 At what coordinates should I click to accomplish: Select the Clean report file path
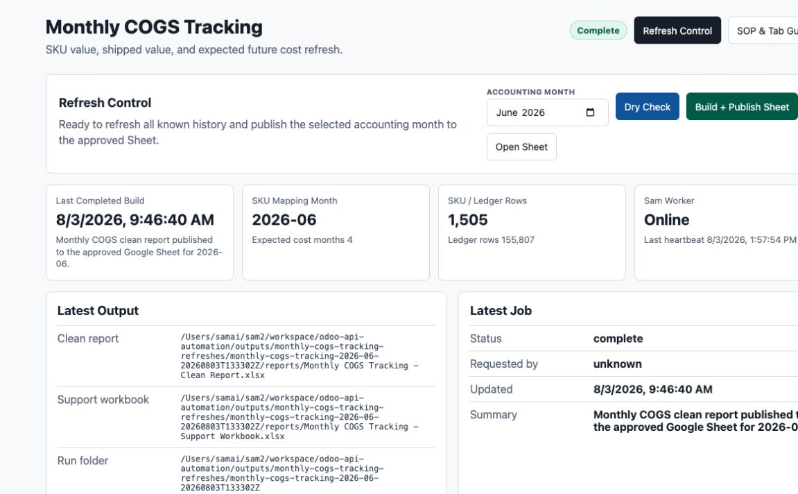pos(300,356)
